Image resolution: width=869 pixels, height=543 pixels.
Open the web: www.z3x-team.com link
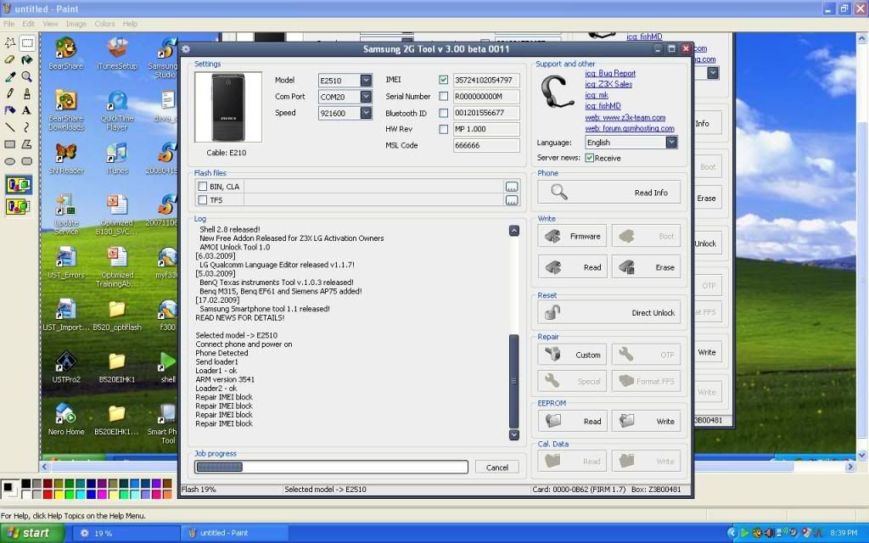[x=625, y=117]
